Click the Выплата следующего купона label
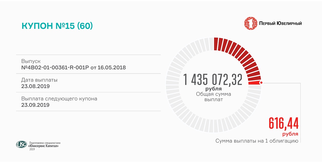 click(59, 99)
